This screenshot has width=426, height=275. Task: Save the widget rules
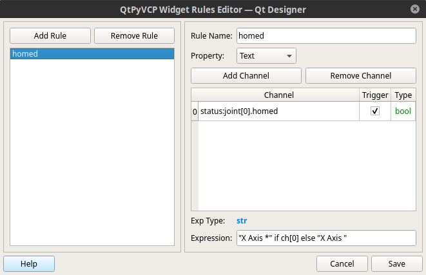click(396, 263)
